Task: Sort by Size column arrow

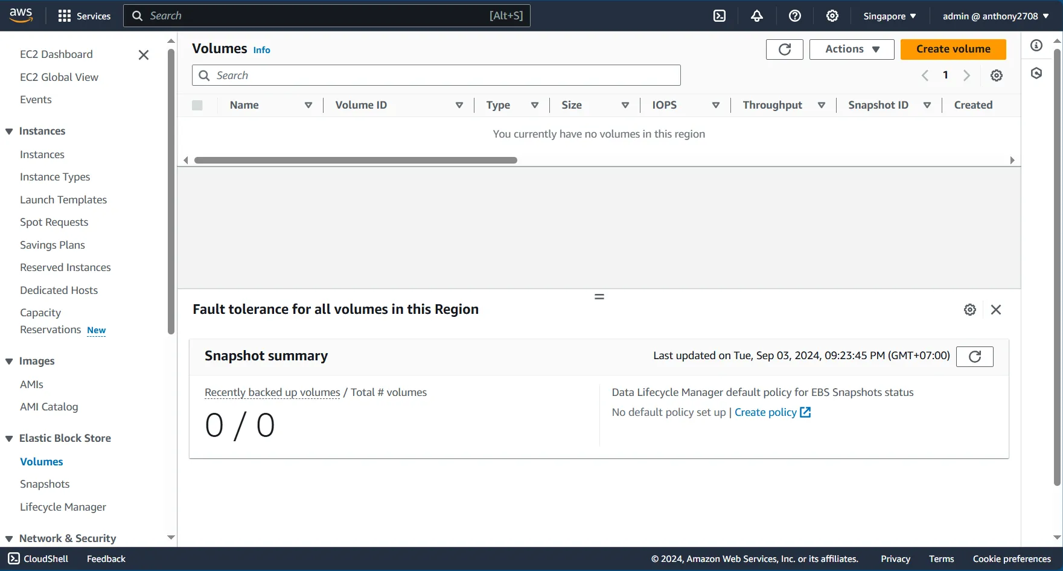Action: pos(625,105)
